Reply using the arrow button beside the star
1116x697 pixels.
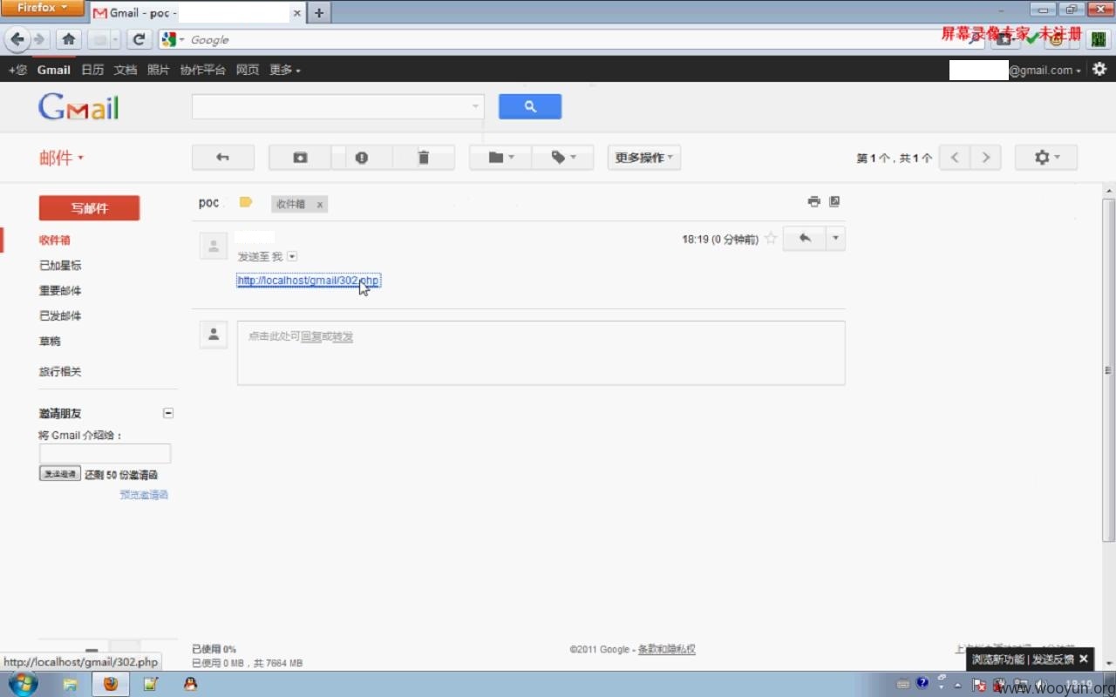pos(805,238)
